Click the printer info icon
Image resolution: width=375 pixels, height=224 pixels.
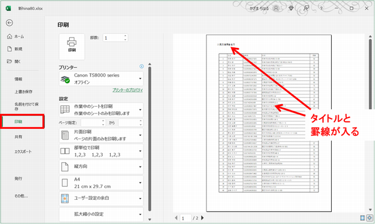click(x=141, y=66)
